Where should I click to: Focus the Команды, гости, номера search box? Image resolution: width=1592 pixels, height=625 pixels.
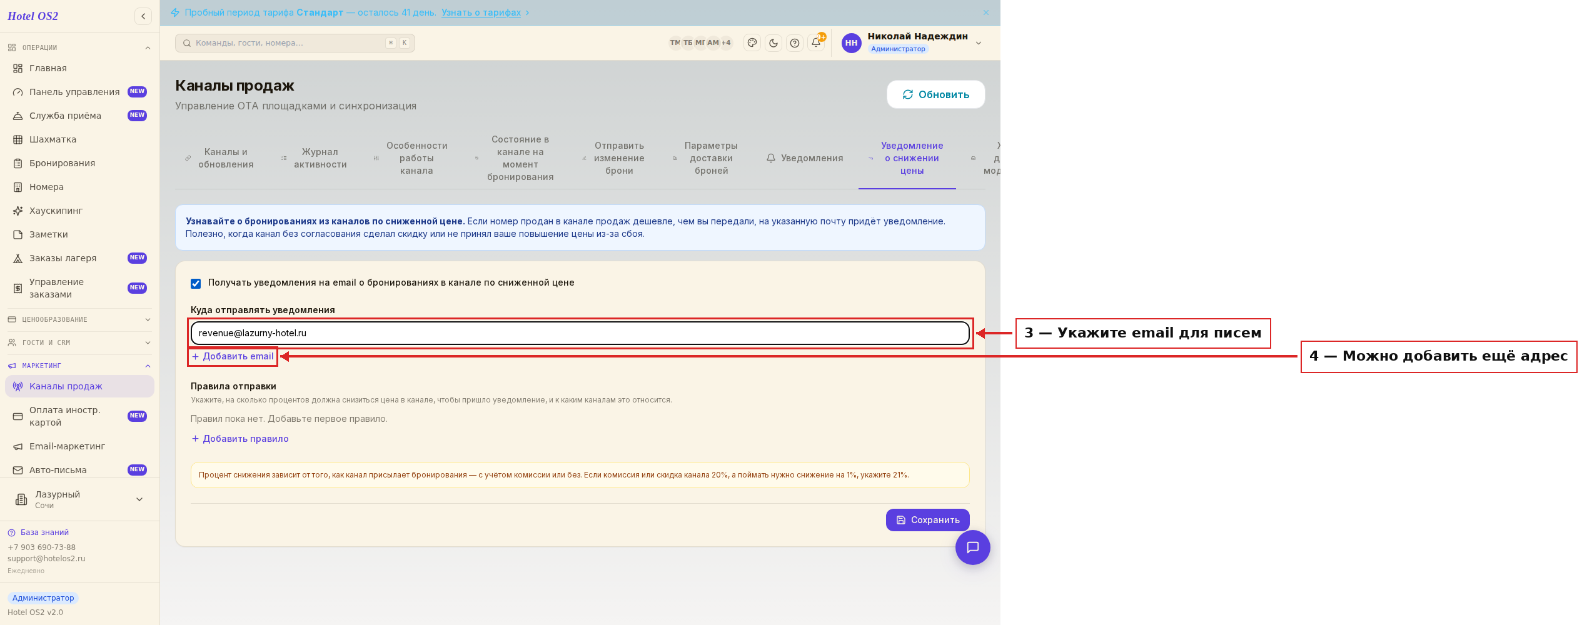click(x=295, y=43)
